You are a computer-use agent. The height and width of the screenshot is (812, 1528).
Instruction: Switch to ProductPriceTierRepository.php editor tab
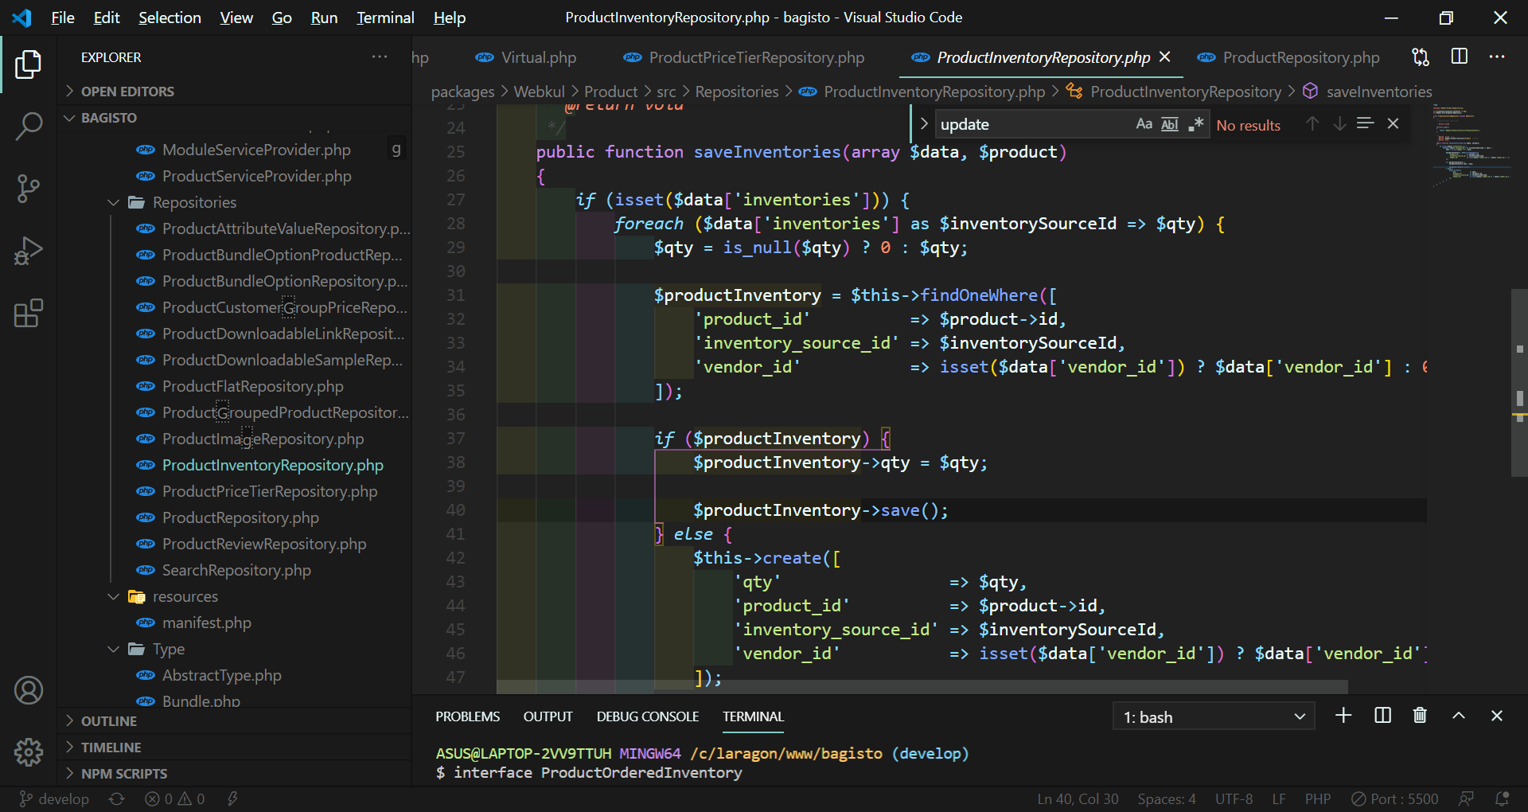744,57
